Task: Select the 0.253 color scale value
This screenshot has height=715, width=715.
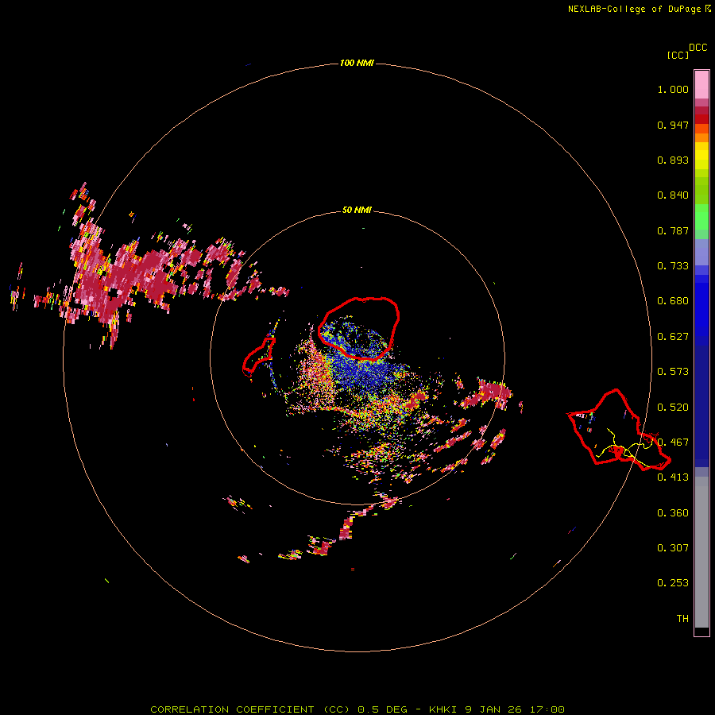Action: (x=673, y=583)
